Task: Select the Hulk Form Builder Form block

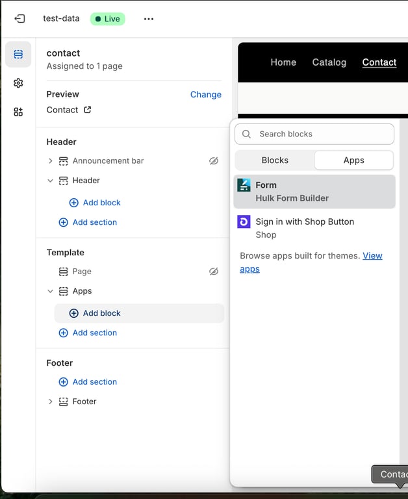Action: (x=314, y=192)
